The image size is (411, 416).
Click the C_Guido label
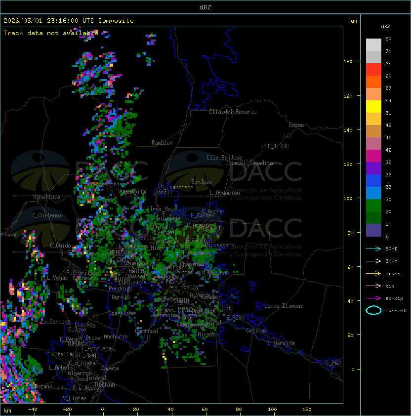pyautogui.click(x=60, y=246)
